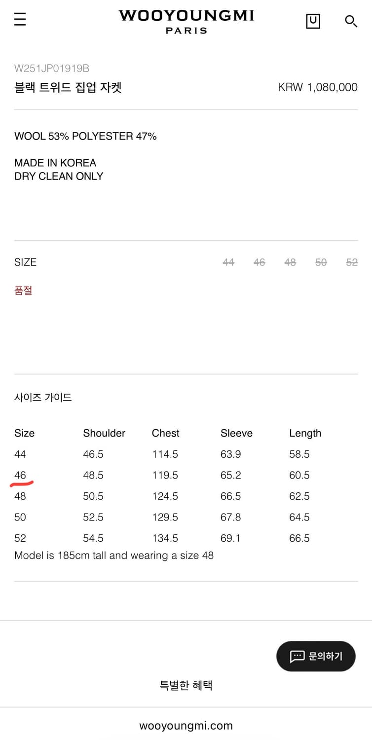Click product code W251JP01919B
The image size is (372, 740).
[52, 69]
